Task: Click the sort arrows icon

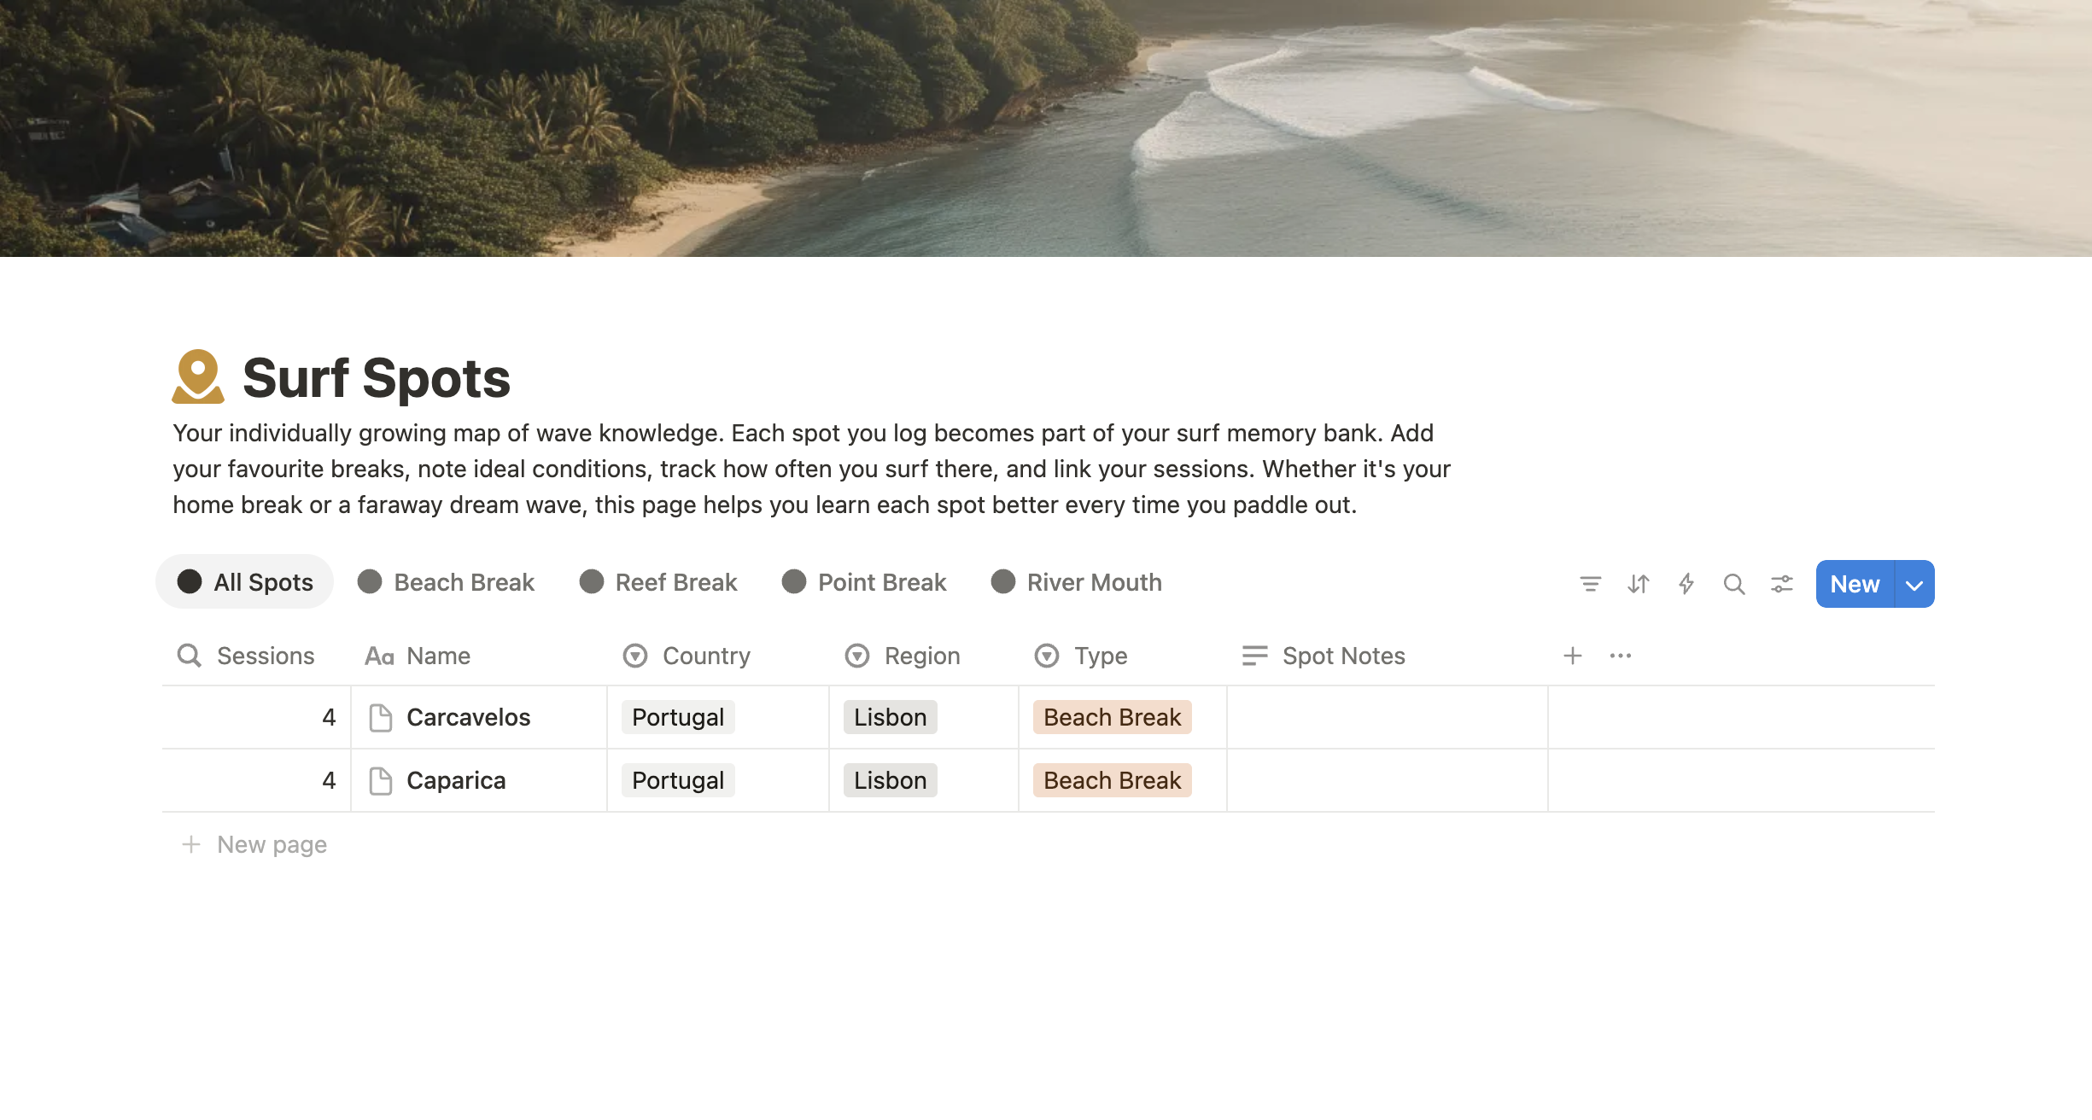Action: (x=1638, y=584)
